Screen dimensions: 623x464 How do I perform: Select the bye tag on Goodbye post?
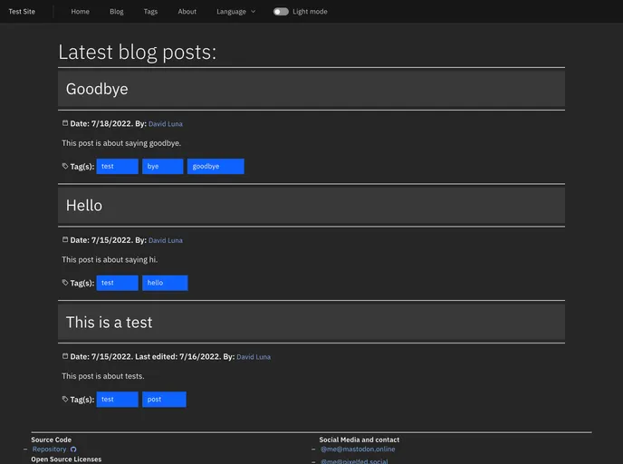(x=162, y=167)
